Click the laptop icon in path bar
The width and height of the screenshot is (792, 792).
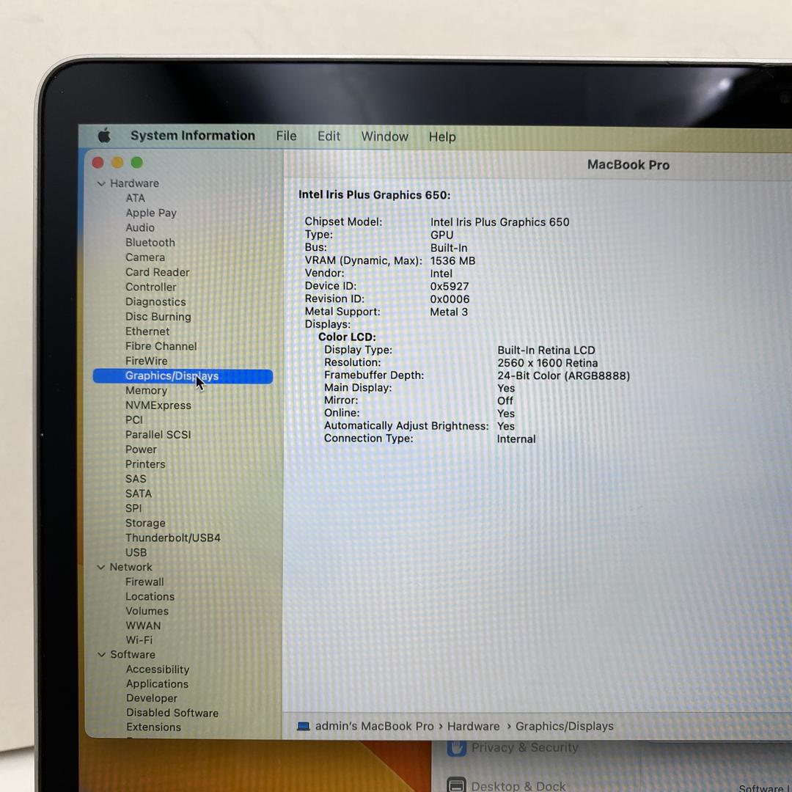point(304,726)
